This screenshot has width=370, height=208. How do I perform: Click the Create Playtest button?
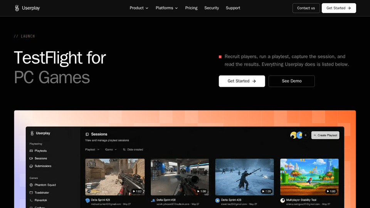pyautogui.click(x=325, y=135)
